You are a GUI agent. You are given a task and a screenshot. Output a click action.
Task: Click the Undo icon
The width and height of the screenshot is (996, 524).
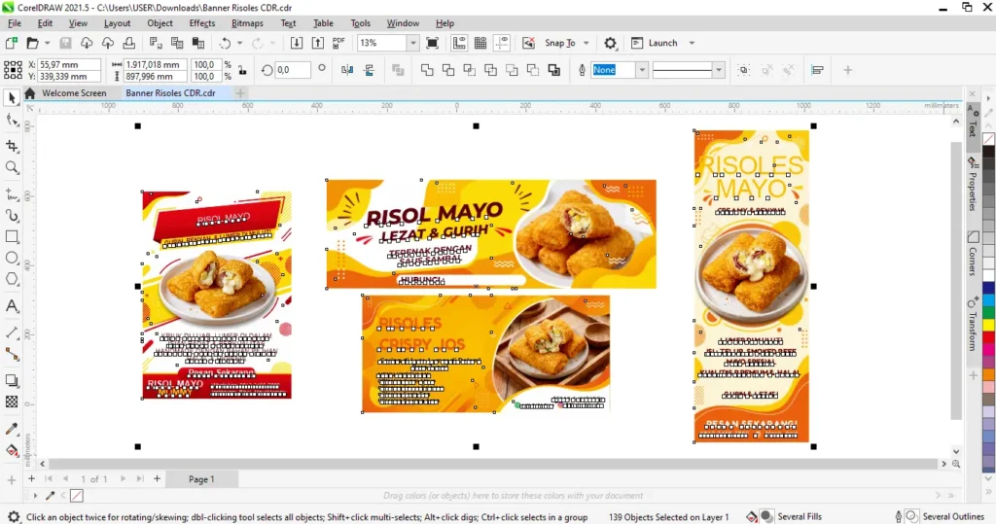225,43
